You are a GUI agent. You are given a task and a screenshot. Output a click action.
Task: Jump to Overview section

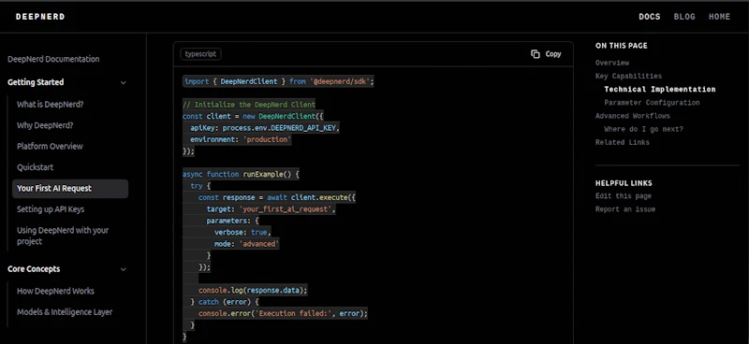pyautogui.click(x=612, y=63)
